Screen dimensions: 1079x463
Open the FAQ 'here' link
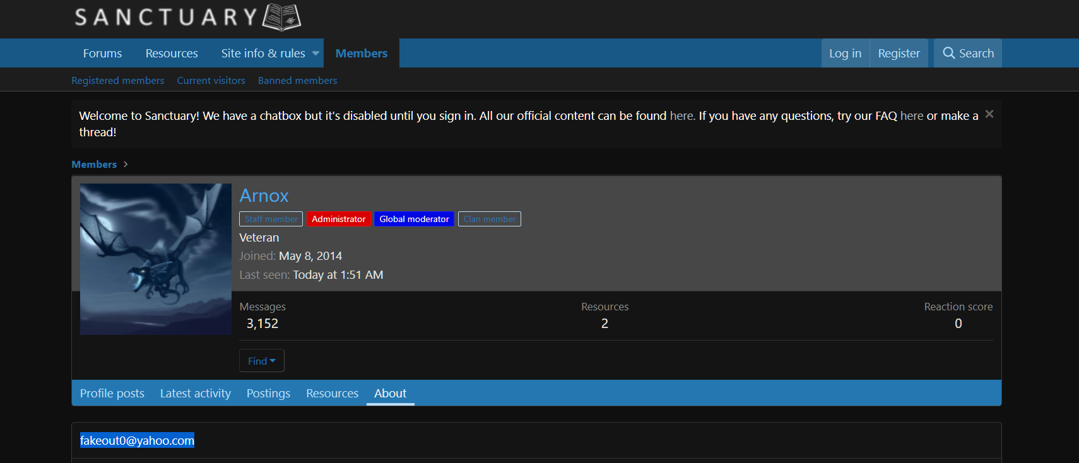click(x=912, y=115)
